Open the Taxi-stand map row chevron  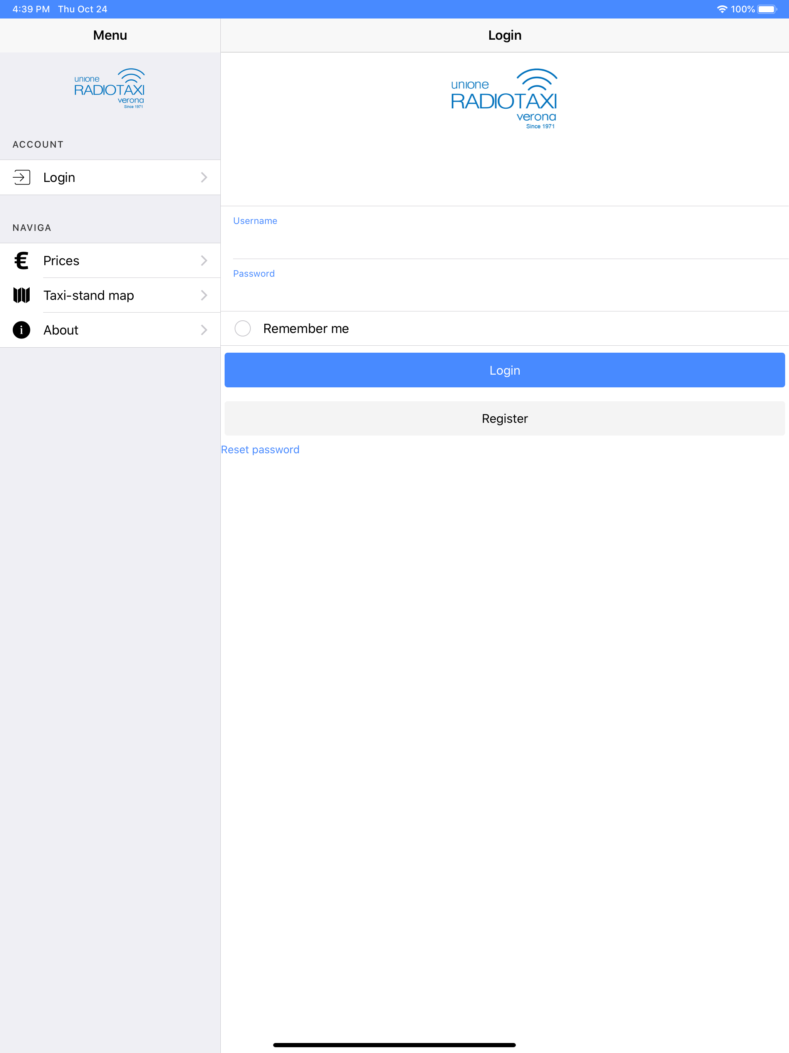click(204, 295)
